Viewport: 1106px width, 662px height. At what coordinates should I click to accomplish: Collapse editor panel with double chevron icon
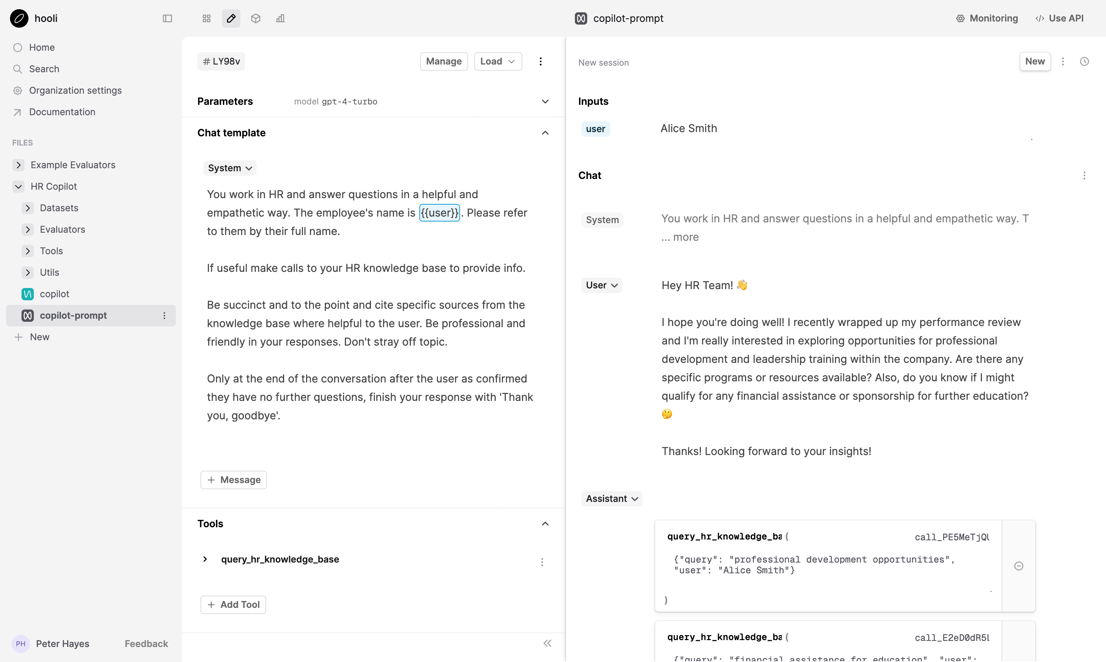point(547,643)
